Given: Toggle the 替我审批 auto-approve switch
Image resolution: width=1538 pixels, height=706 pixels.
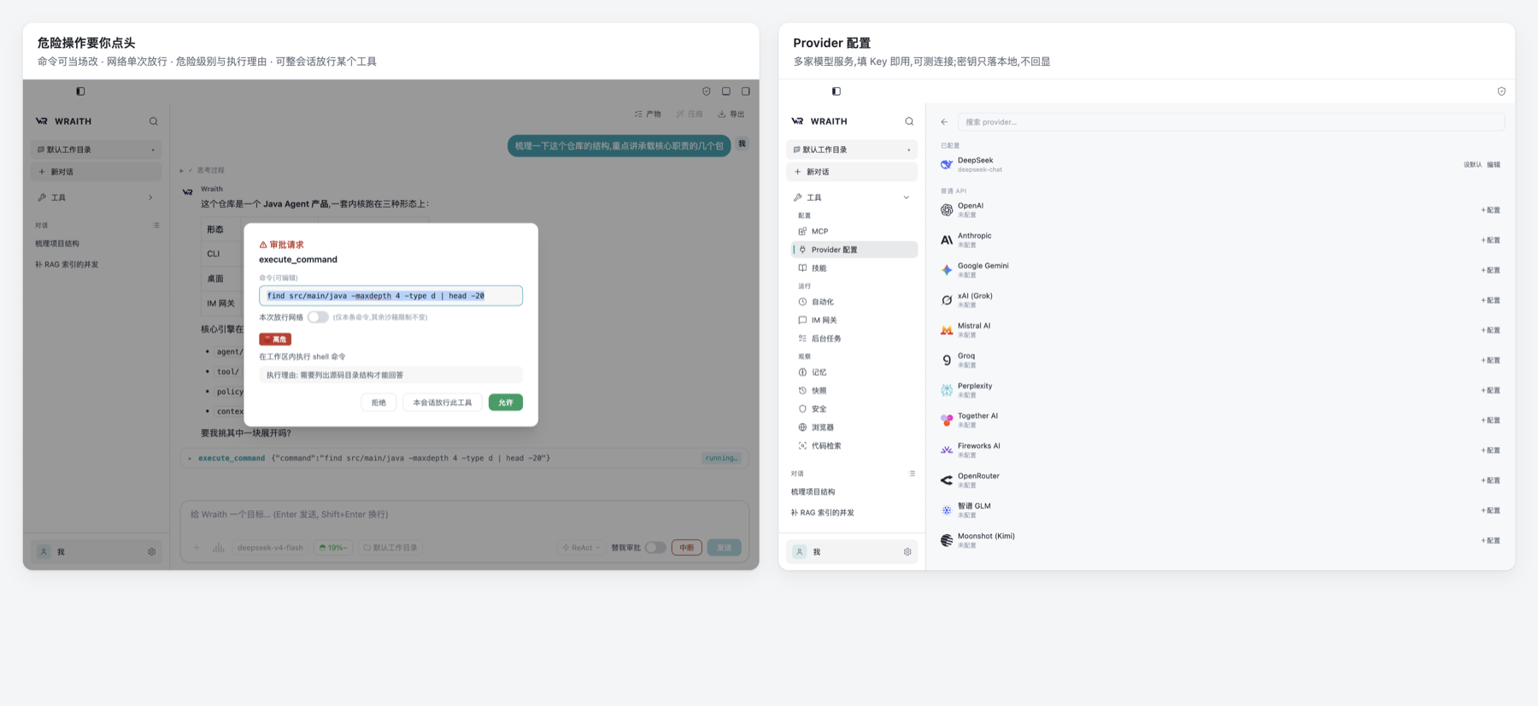Looking at the screenshot, I should tap(655, 548).
